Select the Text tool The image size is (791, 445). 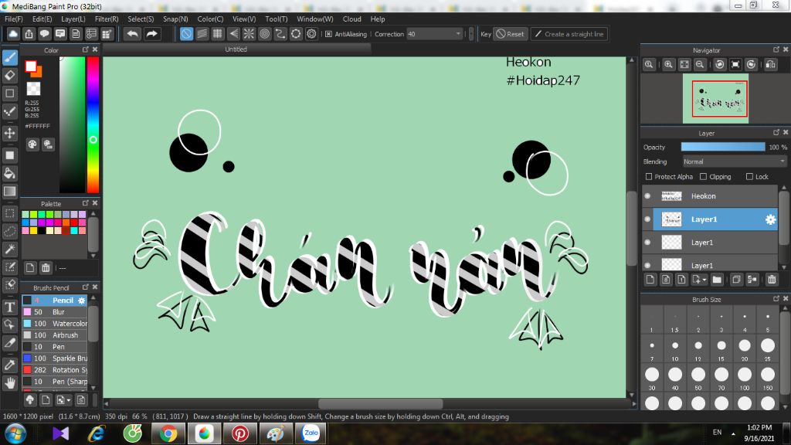tap(10, 307)
